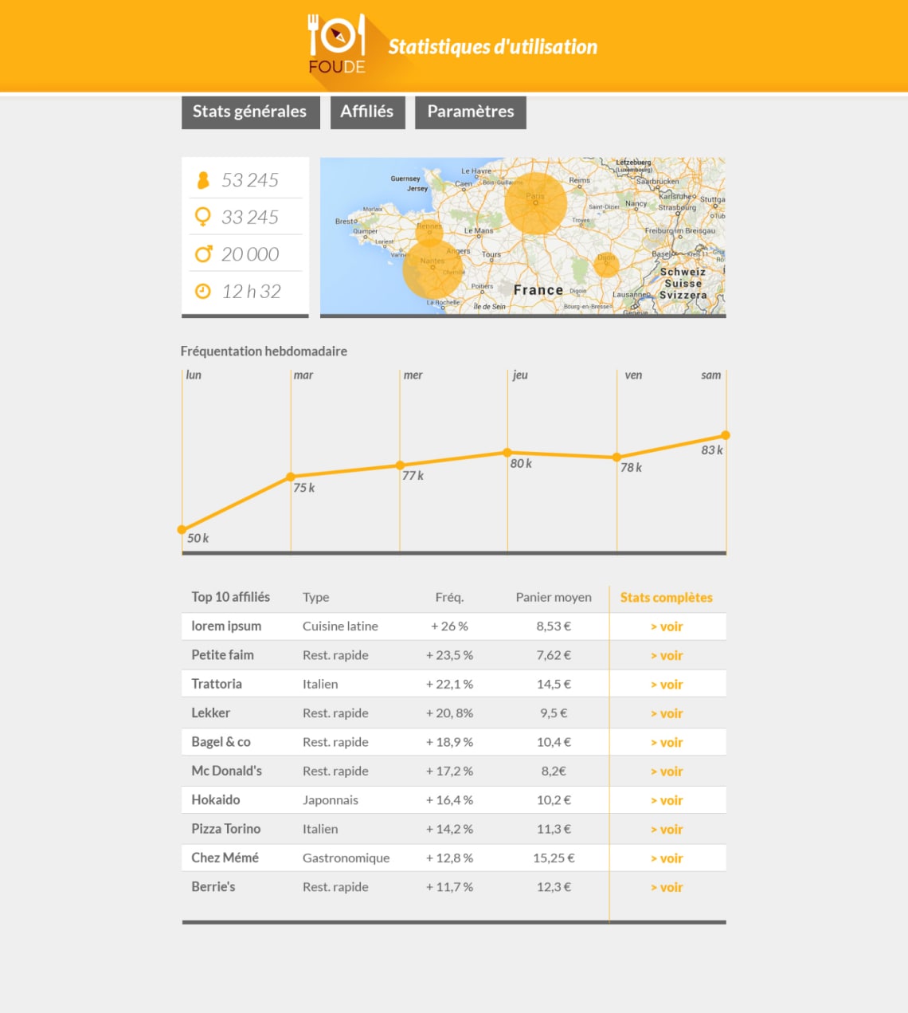Viewport: 908px width, 1013px height.
Task: Open the Stats générales tab
Action: 250,112
